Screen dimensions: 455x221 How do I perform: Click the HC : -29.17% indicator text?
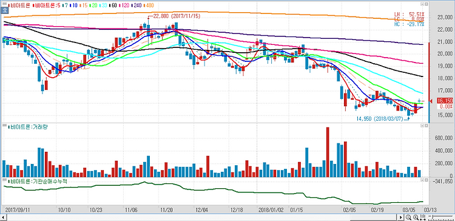point(409,24)
